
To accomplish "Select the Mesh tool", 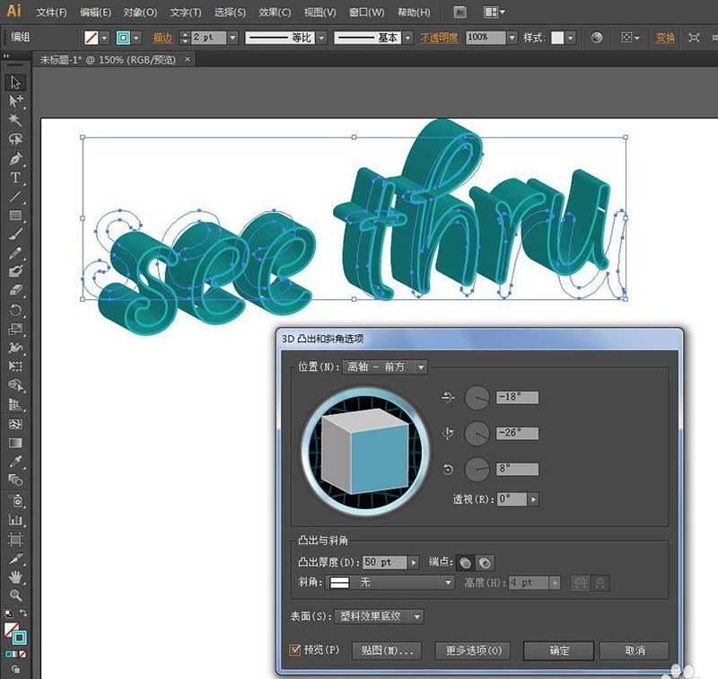I will [x=15, y=424].
